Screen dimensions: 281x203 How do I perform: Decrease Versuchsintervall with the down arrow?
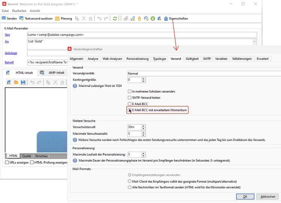pos(143,128)
